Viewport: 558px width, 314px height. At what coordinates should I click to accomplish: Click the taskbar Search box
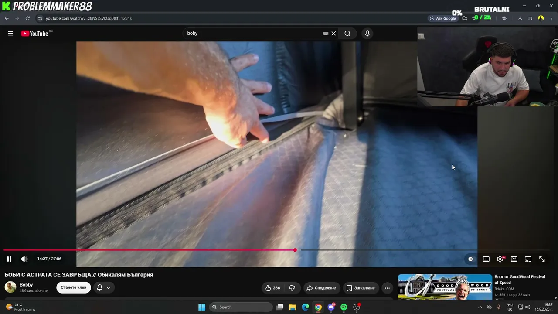pyautogui.click(x=241, y=307)
